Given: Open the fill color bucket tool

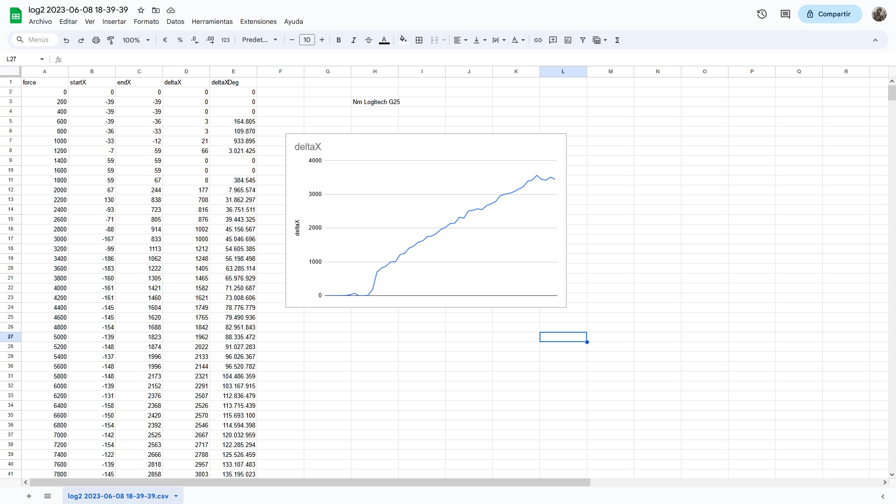Looking at the screenshot, I should [403, 40].
